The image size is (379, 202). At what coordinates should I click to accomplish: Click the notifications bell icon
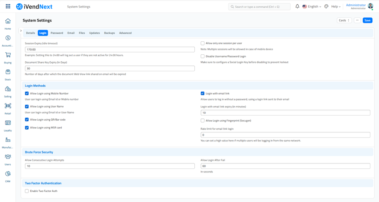click(297, 7)
